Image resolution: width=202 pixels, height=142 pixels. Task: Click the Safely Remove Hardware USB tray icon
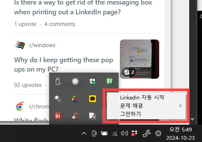[x=58, y=81]
